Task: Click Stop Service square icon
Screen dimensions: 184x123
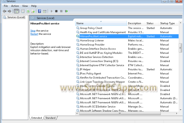Action: 56,11
